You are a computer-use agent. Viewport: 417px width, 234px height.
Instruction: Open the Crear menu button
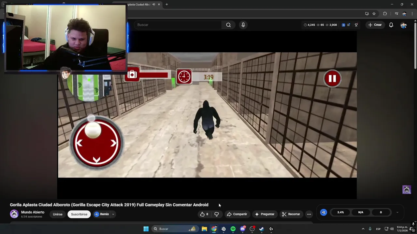(x=375, y=25)
